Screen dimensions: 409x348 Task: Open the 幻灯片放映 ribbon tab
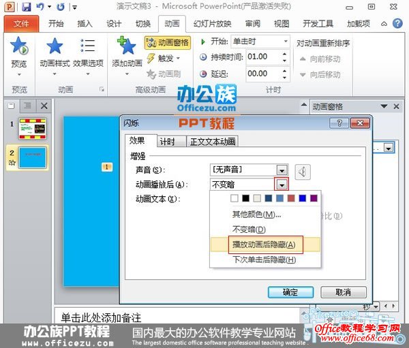(x=212, y=24)
